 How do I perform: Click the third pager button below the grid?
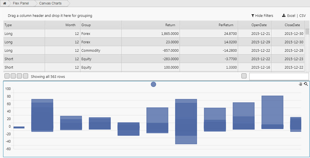pyautogui.click(x=19, y=76)
